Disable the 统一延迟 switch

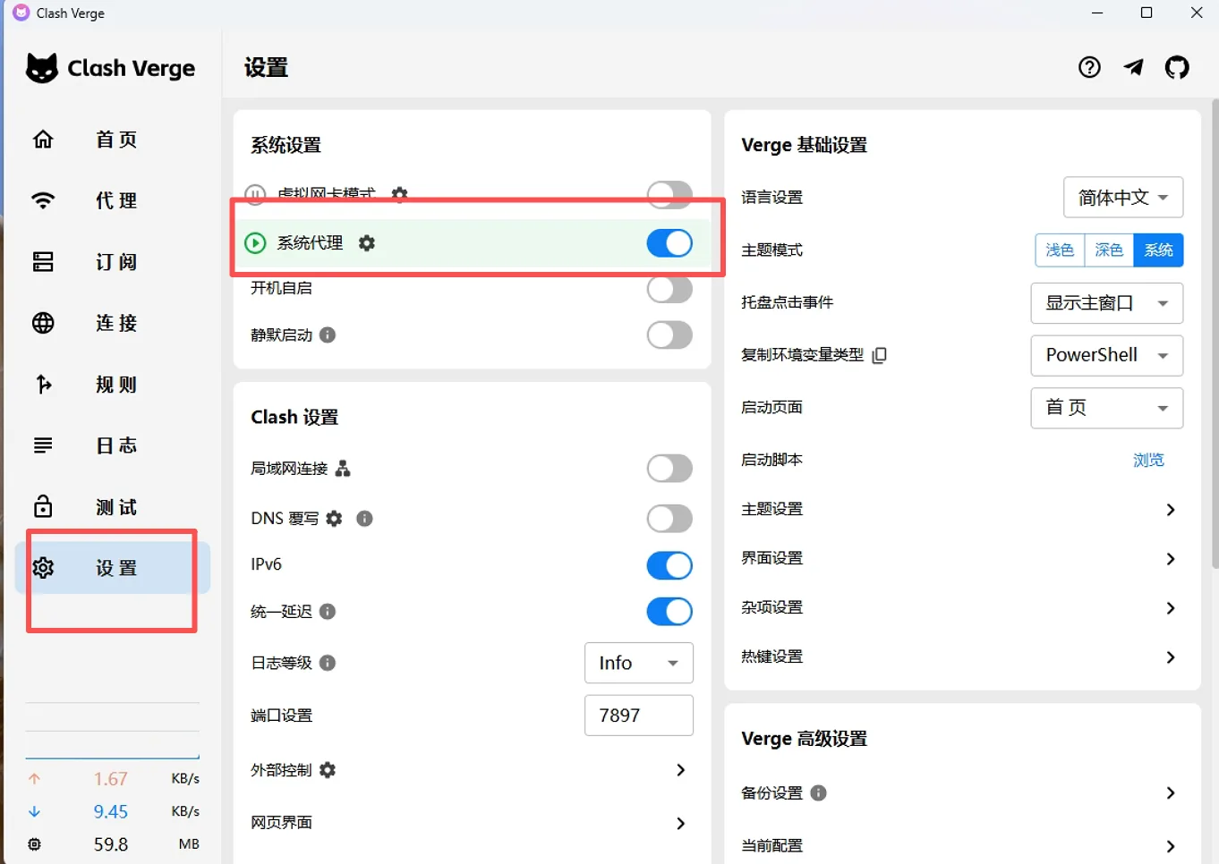(x=669, y=612)
